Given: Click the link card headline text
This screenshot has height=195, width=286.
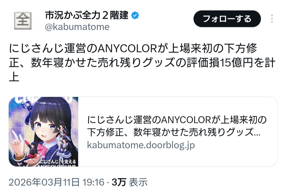Looking at the screenshot, I should tap(177, 126).
